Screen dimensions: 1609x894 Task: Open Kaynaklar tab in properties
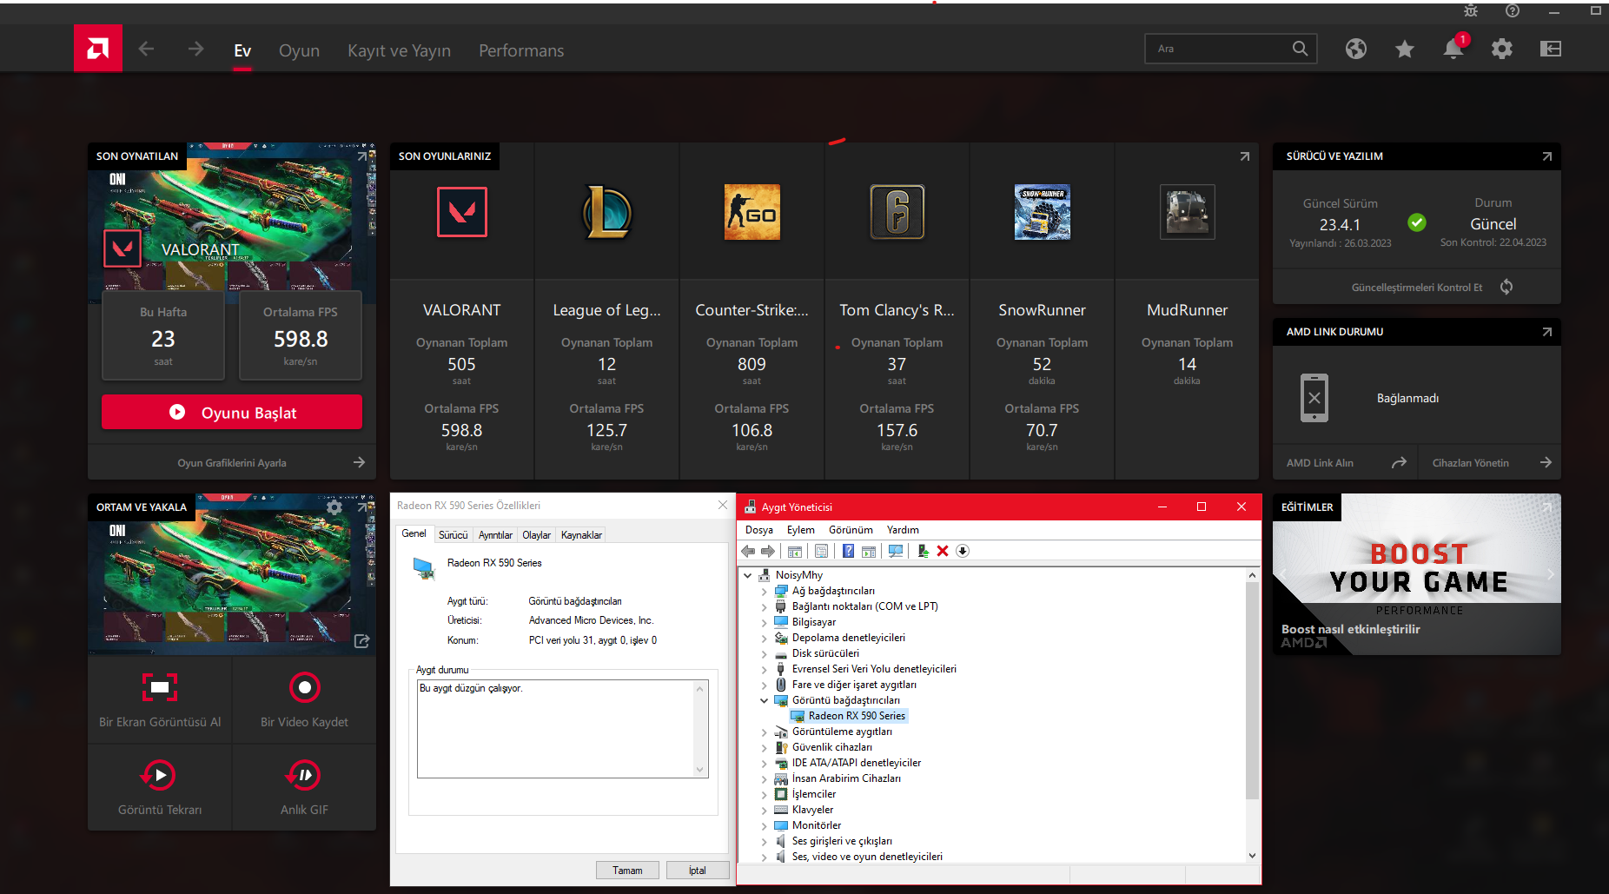point(581,535)
